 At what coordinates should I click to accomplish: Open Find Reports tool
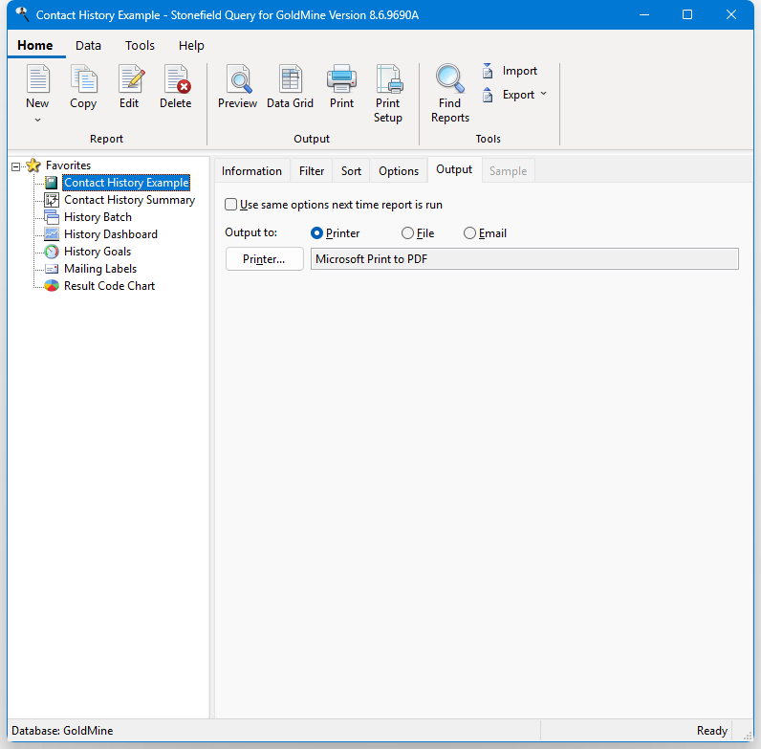click(x=450, y=95)
